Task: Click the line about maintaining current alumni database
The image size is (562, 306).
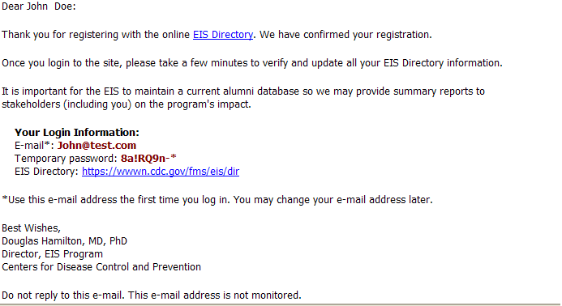Action: [x=243, y=91]
